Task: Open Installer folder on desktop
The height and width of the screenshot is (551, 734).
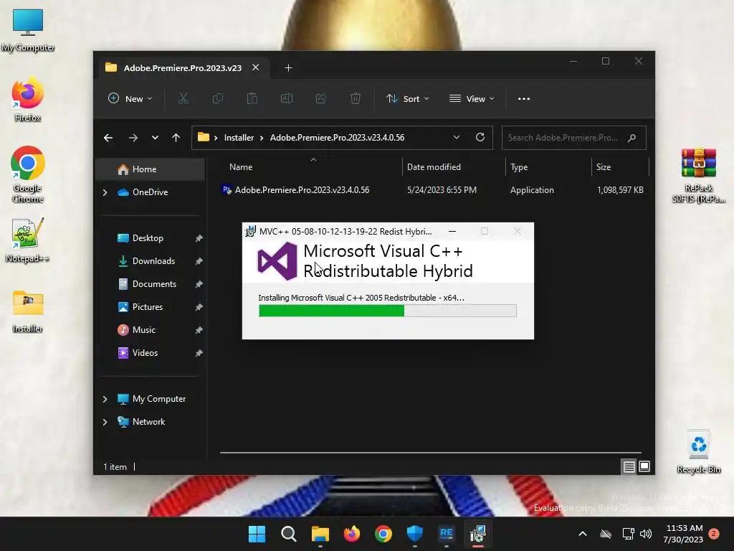Action: click(28, 311)
